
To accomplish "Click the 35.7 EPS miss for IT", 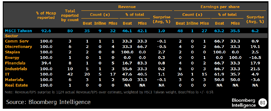I will 235,74.
